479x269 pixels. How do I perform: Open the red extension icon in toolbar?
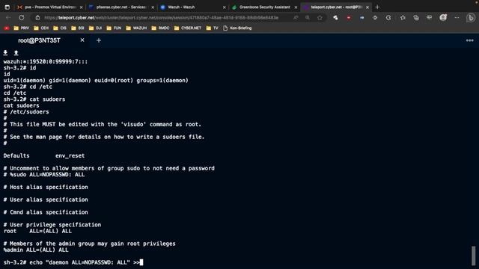(x=349, y=18)
